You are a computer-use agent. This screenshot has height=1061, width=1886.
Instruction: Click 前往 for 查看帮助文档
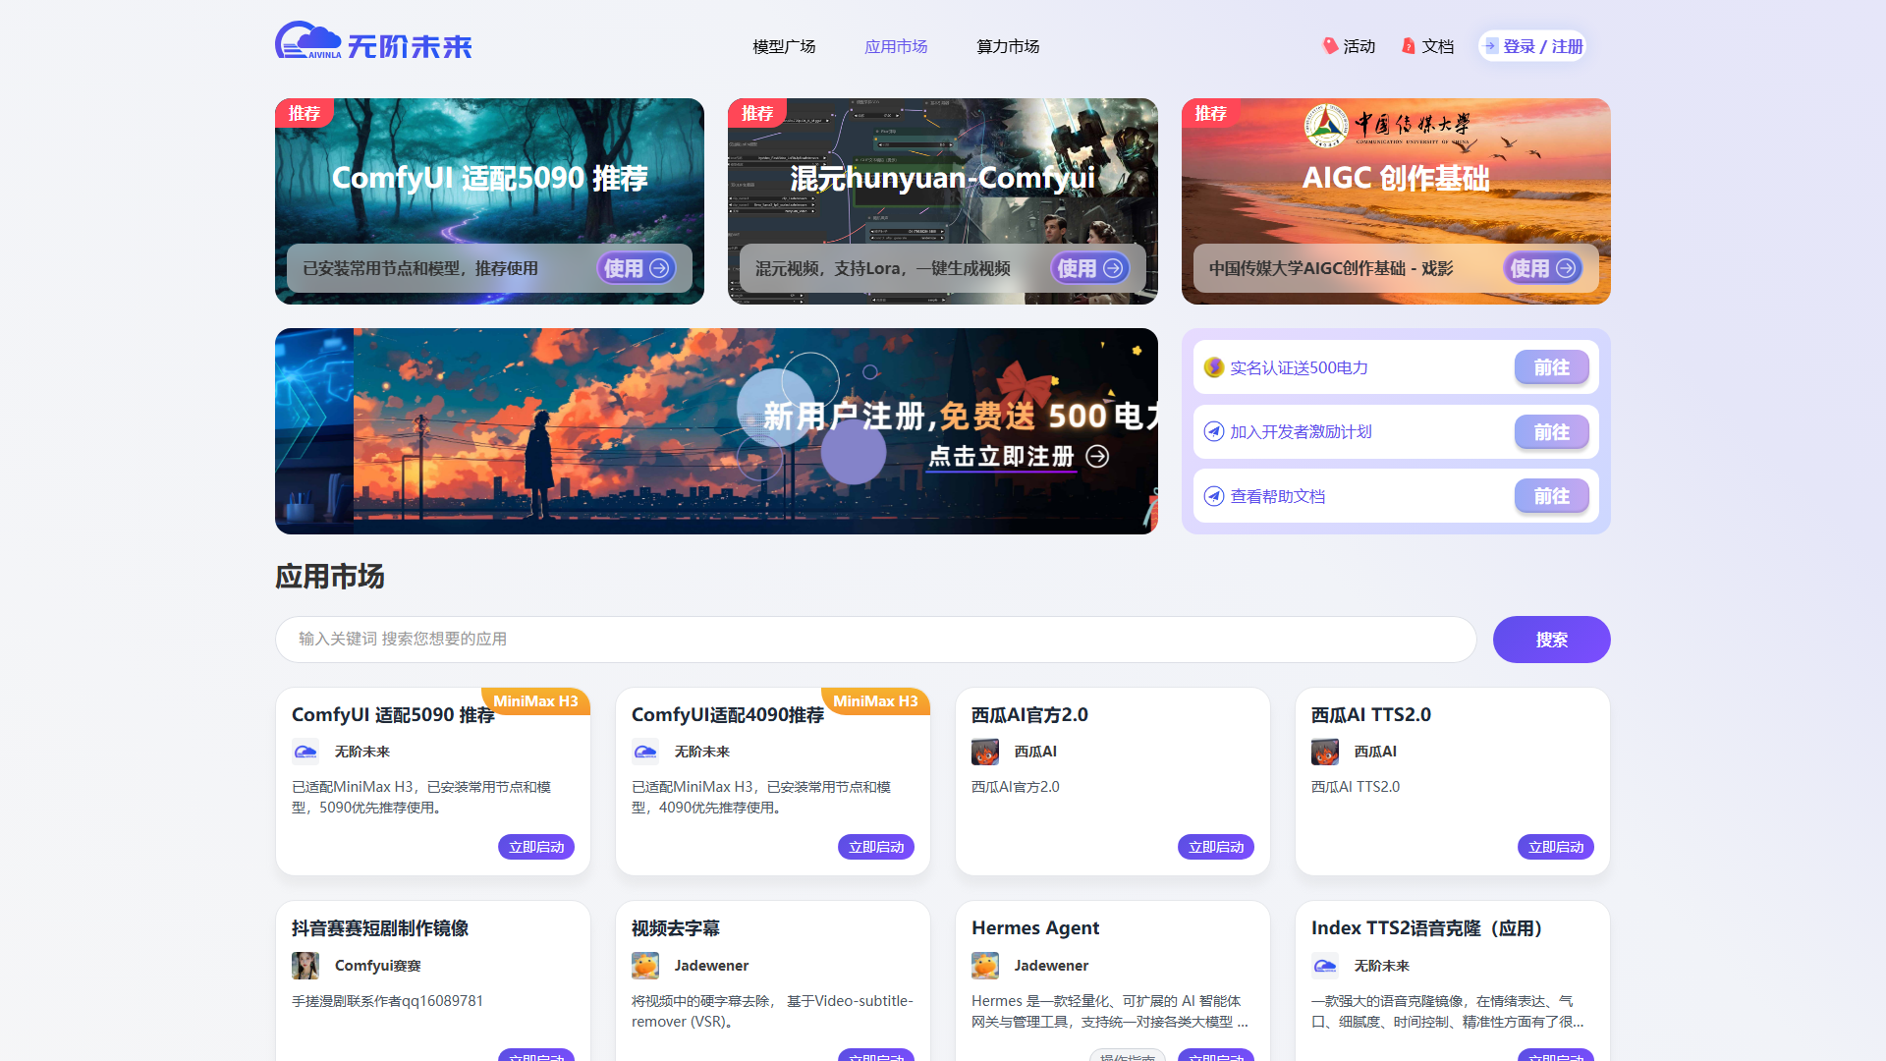click(1551, 496)
